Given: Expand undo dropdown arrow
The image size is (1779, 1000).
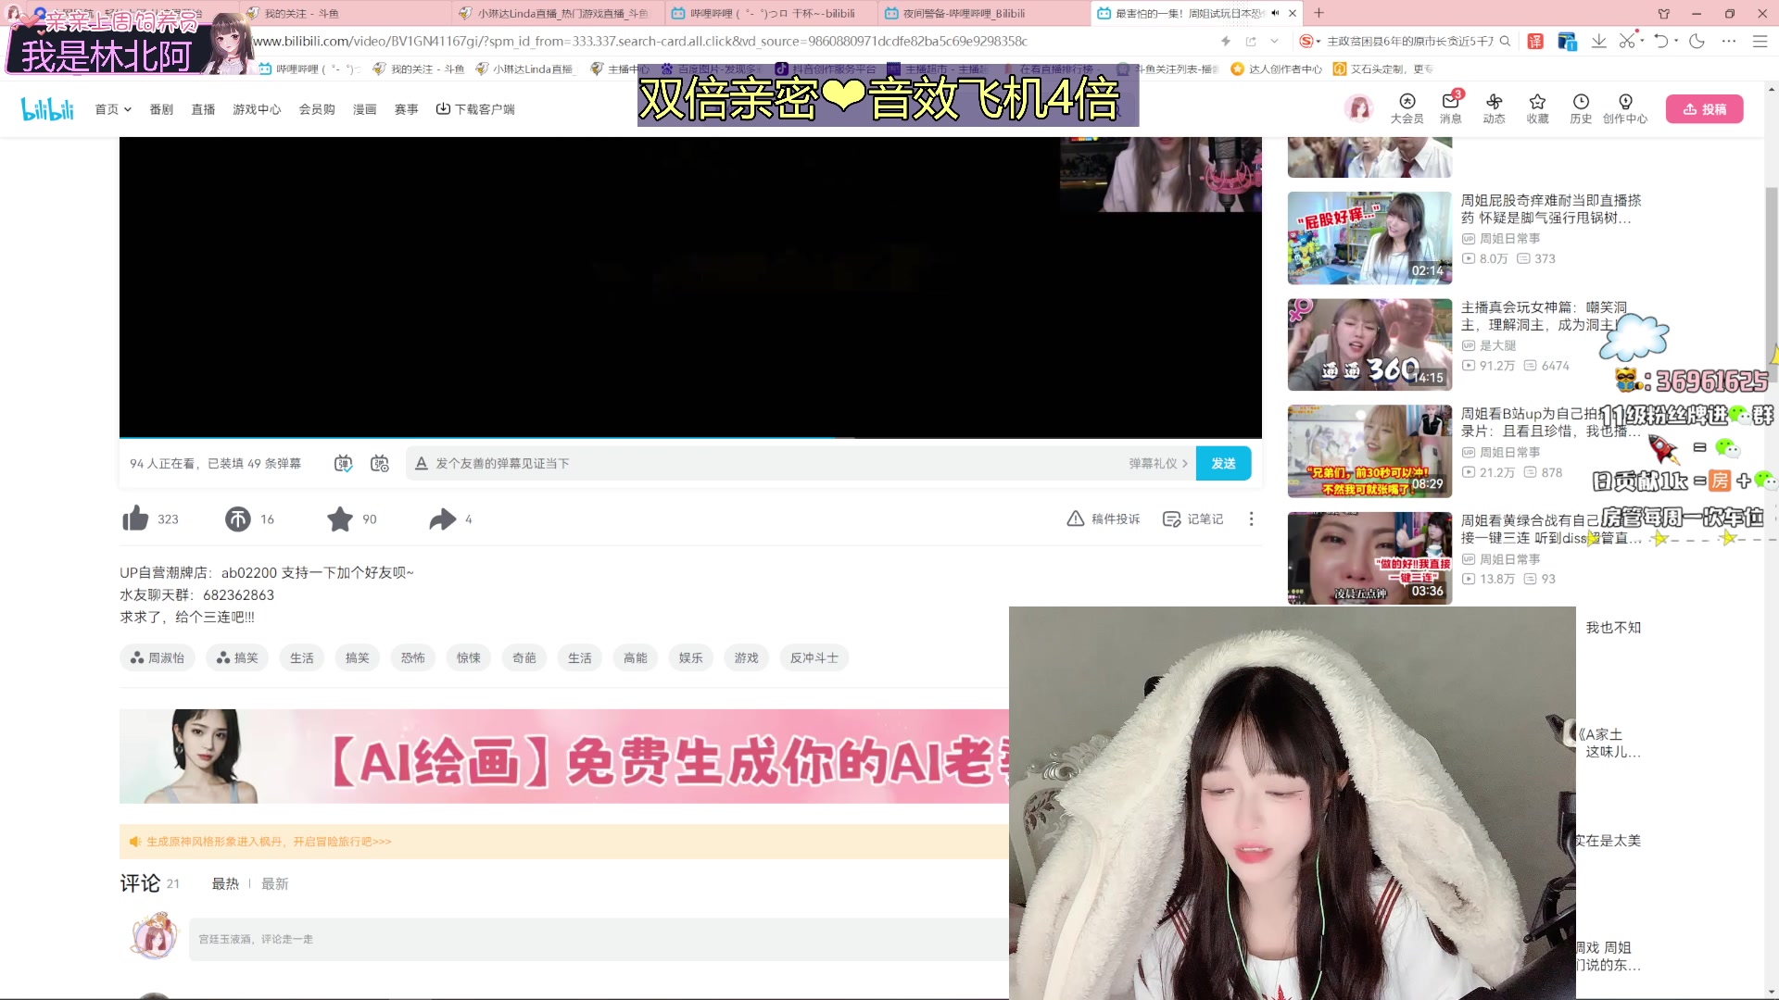Looking at the screenshot, I should (1676, 41).
